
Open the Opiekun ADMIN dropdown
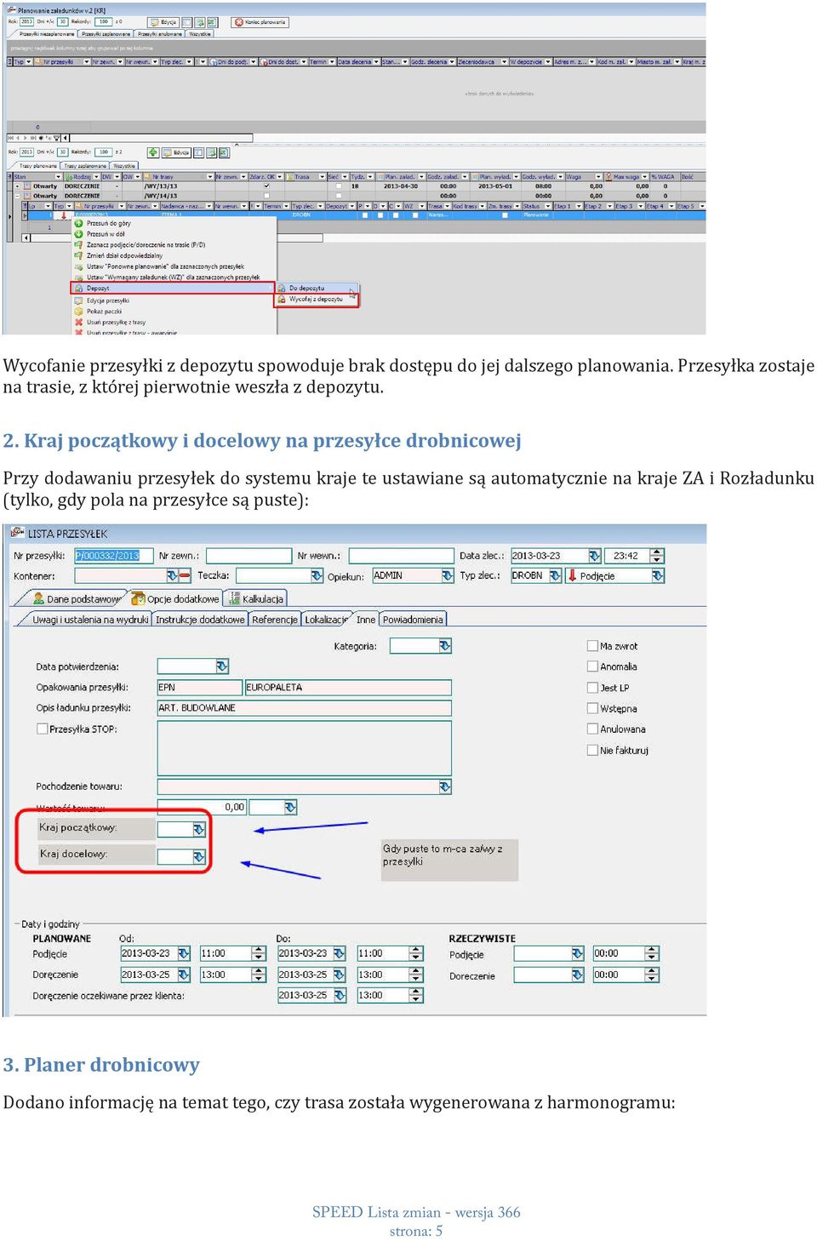point(448,576)
